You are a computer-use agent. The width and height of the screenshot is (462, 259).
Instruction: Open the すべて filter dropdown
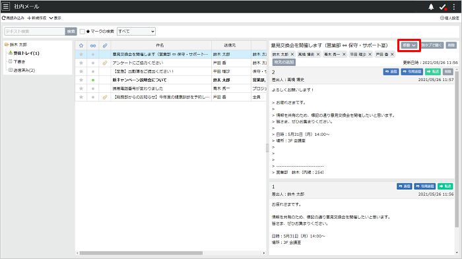pos(136,31)
